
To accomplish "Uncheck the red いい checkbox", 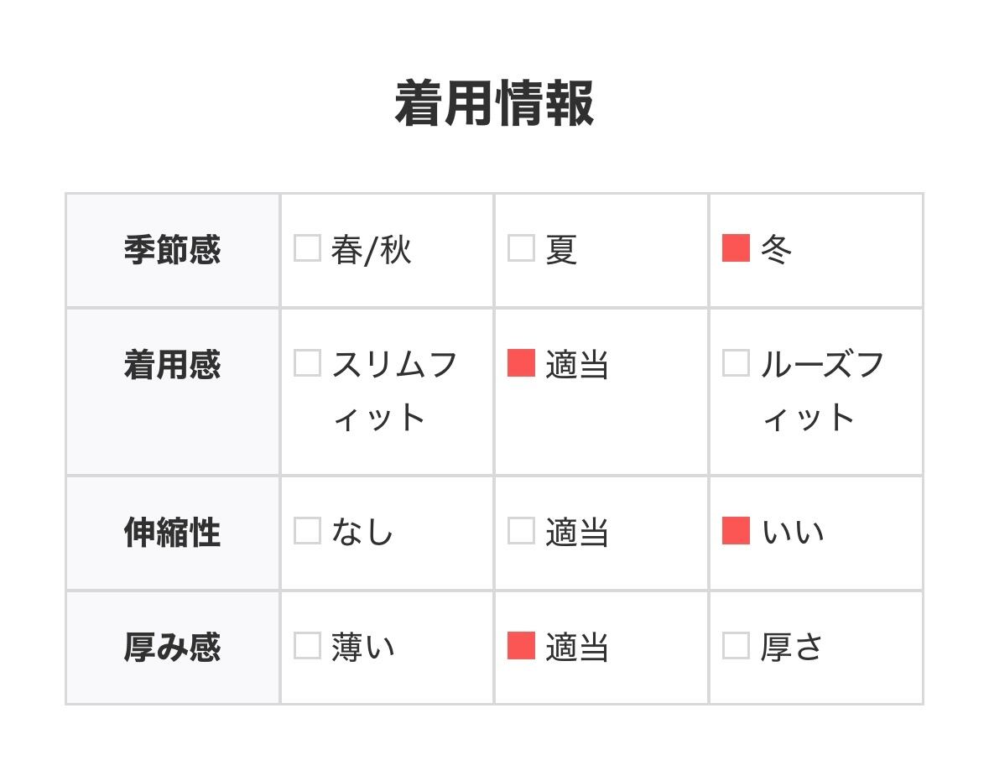I will (x=736, y=531).
